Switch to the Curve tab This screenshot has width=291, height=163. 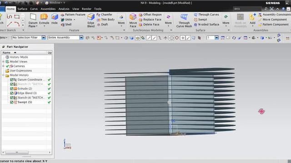click(34, 9)
